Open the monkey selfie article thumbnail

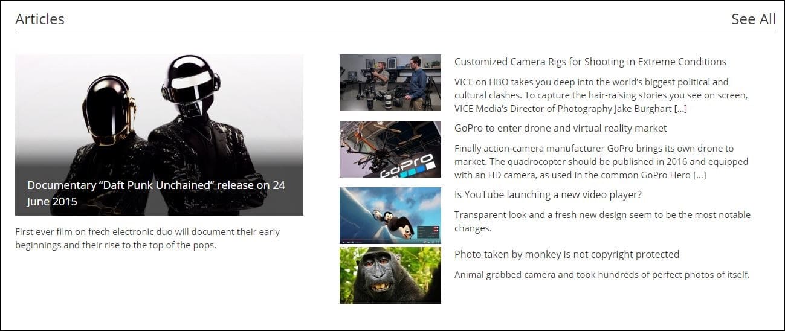(390, 275)
